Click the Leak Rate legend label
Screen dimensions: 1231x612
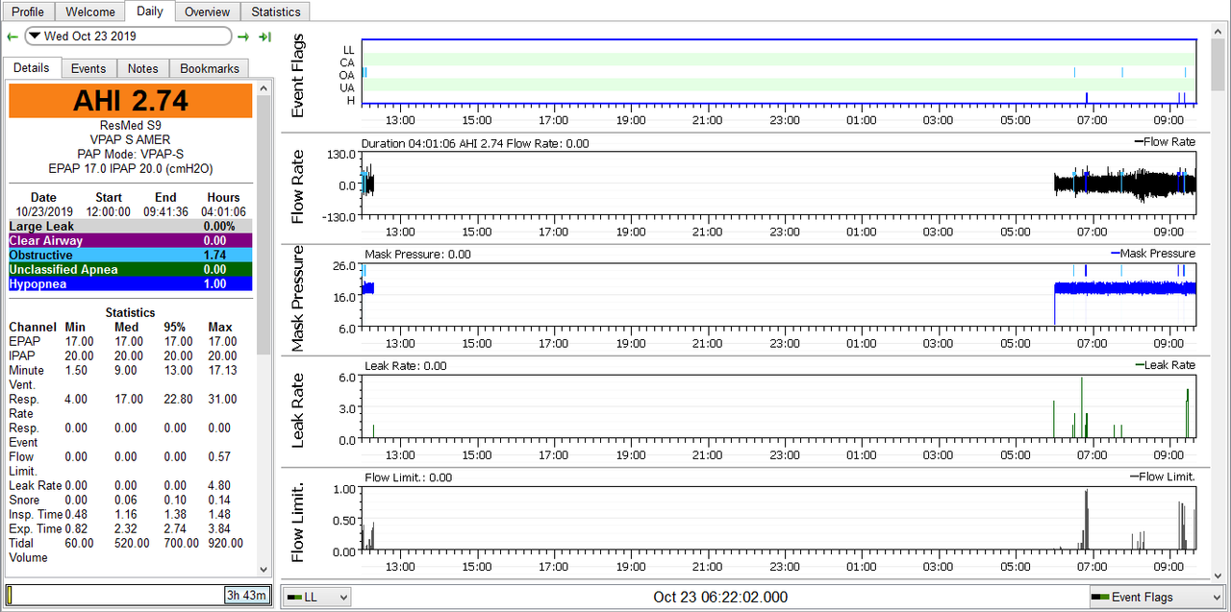click(x=1166, y=365)
